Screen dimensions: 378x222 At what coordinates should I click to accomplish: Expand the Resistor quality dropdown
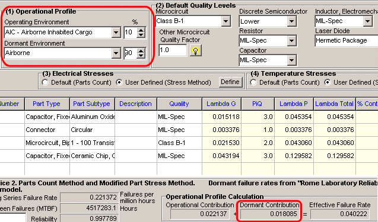(x=291, y=41)
